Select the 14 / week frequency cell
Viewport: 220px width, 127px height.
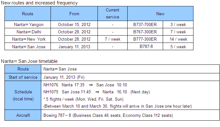tap(178, 39)
